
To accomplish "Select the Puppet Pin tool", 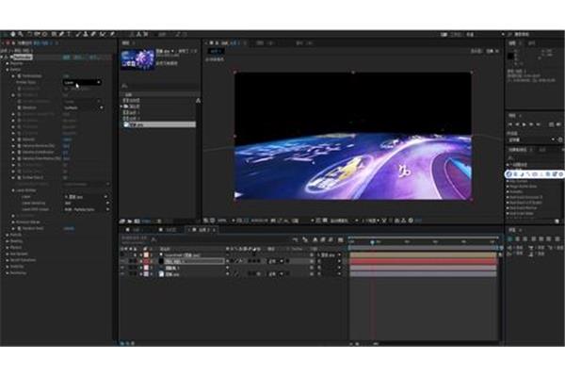I will point(112,34).
